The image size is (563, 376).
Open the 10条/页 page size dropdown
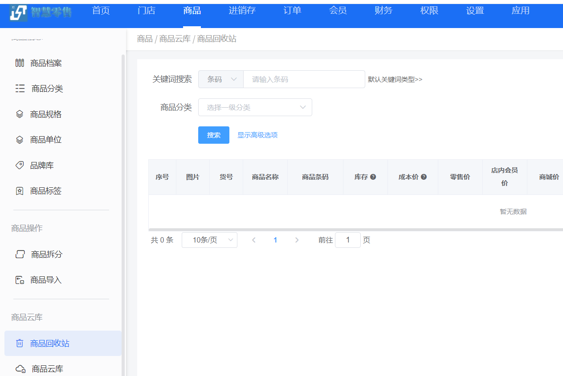pos(209,240)
